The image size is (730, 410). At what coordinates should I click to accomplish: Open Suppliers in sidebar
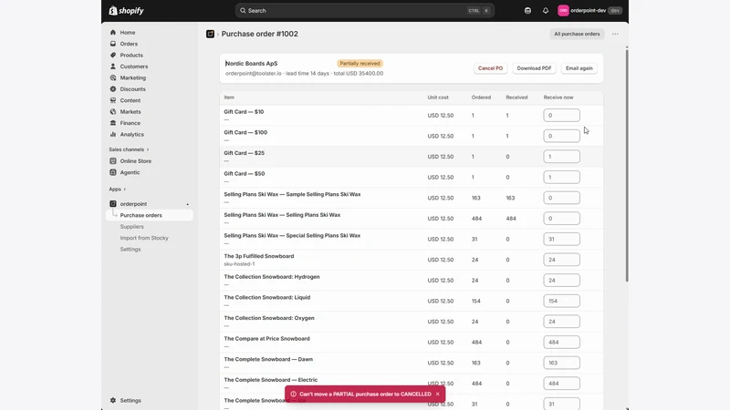[x=131, y=226]
